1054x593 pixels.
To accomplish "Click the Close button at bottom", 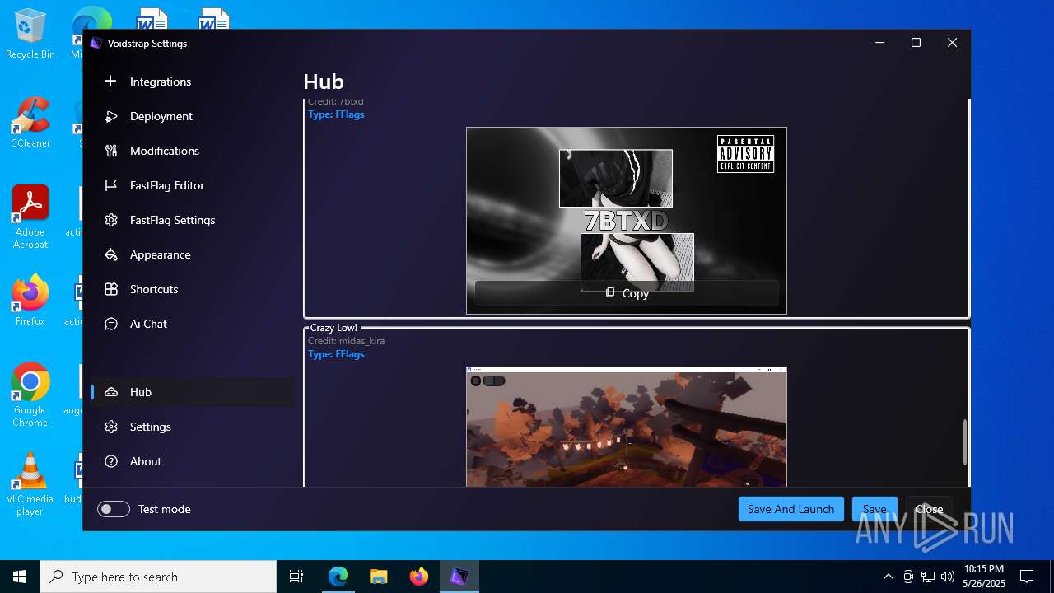I will click(929, 509).
